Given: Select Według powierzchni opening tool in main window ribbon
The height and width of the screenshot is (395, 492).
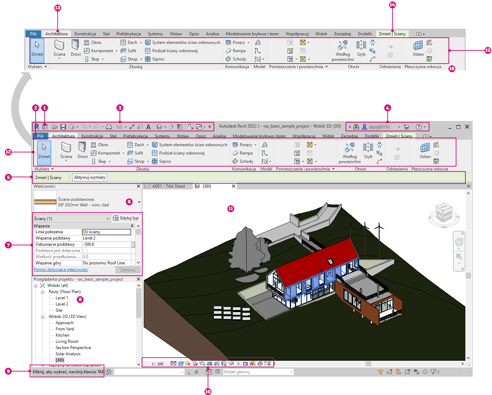Looking at the screenshot, I should tap(350, 153).
